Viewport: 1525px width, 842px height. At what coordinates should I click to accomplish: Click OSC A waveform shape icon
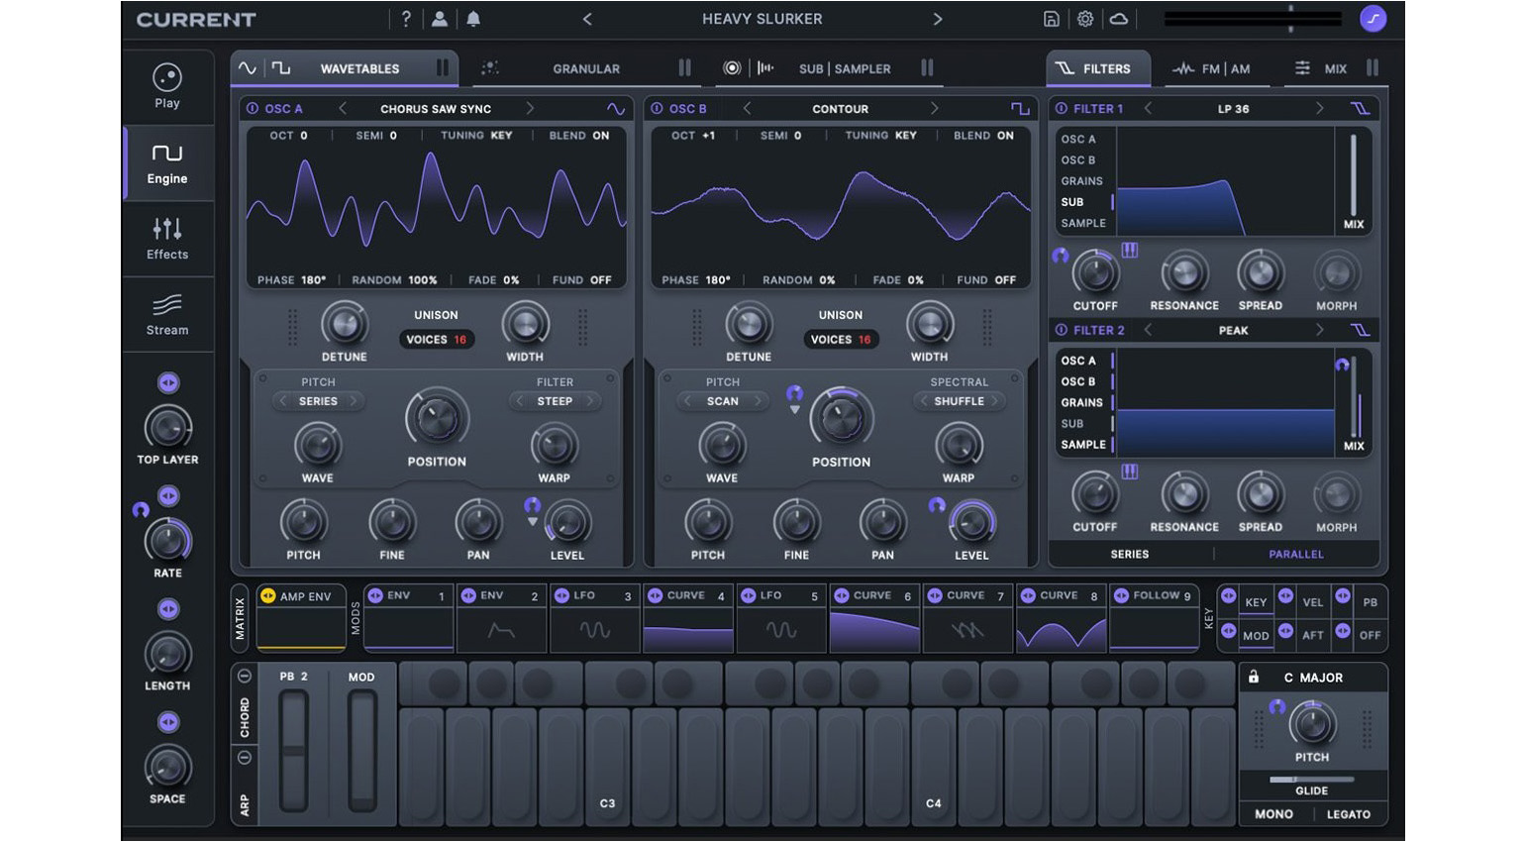pos(616,109)
